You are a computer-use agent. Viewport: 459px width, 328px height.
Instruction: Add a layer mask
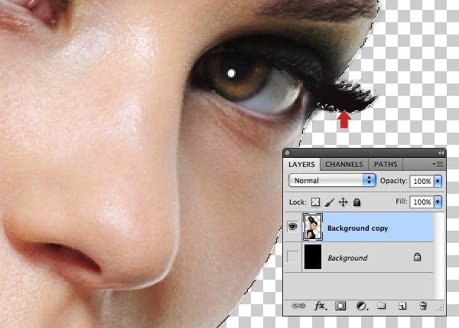tap(340, 306)
